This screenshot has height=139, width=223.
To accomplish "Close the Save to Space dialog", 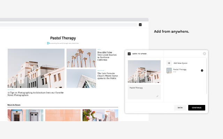I will point(205,54).
